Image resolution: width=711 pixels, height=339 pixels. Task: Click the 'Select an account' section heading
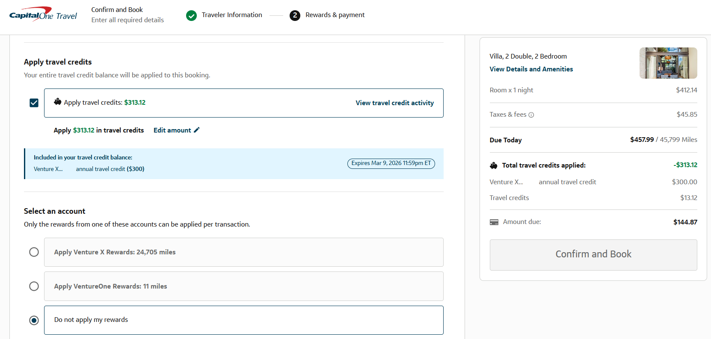55,211
